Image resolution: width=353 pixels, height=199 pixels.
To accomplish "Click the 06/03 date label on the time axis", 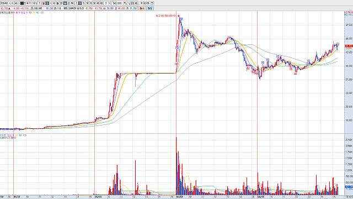I will (98, 197).
